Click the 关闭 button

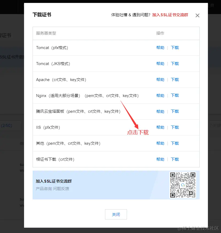(116, 214)
